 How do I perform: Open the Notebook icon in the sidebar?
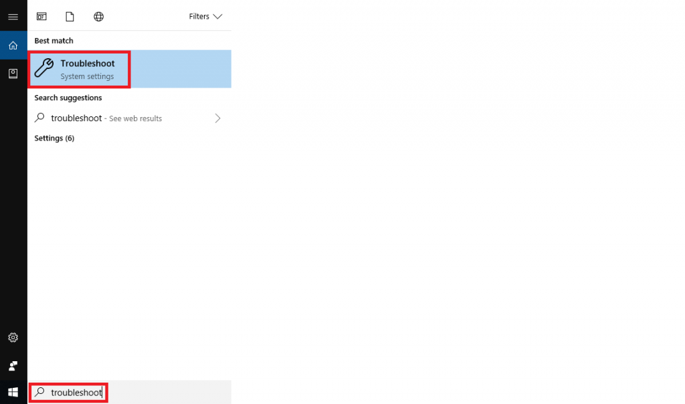tap(13, 74)
